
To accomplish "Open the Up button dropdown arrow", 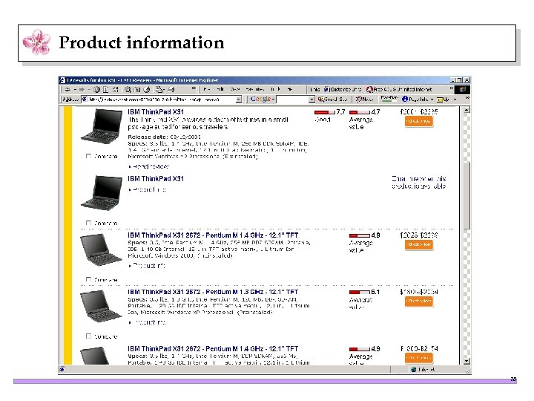I will (455, 100).
